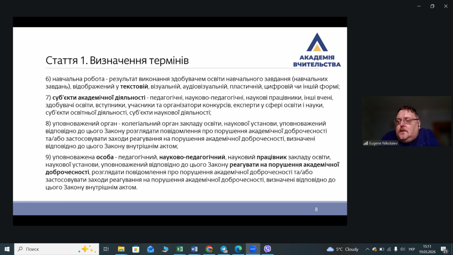Open the clock and calendar flyout

427,249
